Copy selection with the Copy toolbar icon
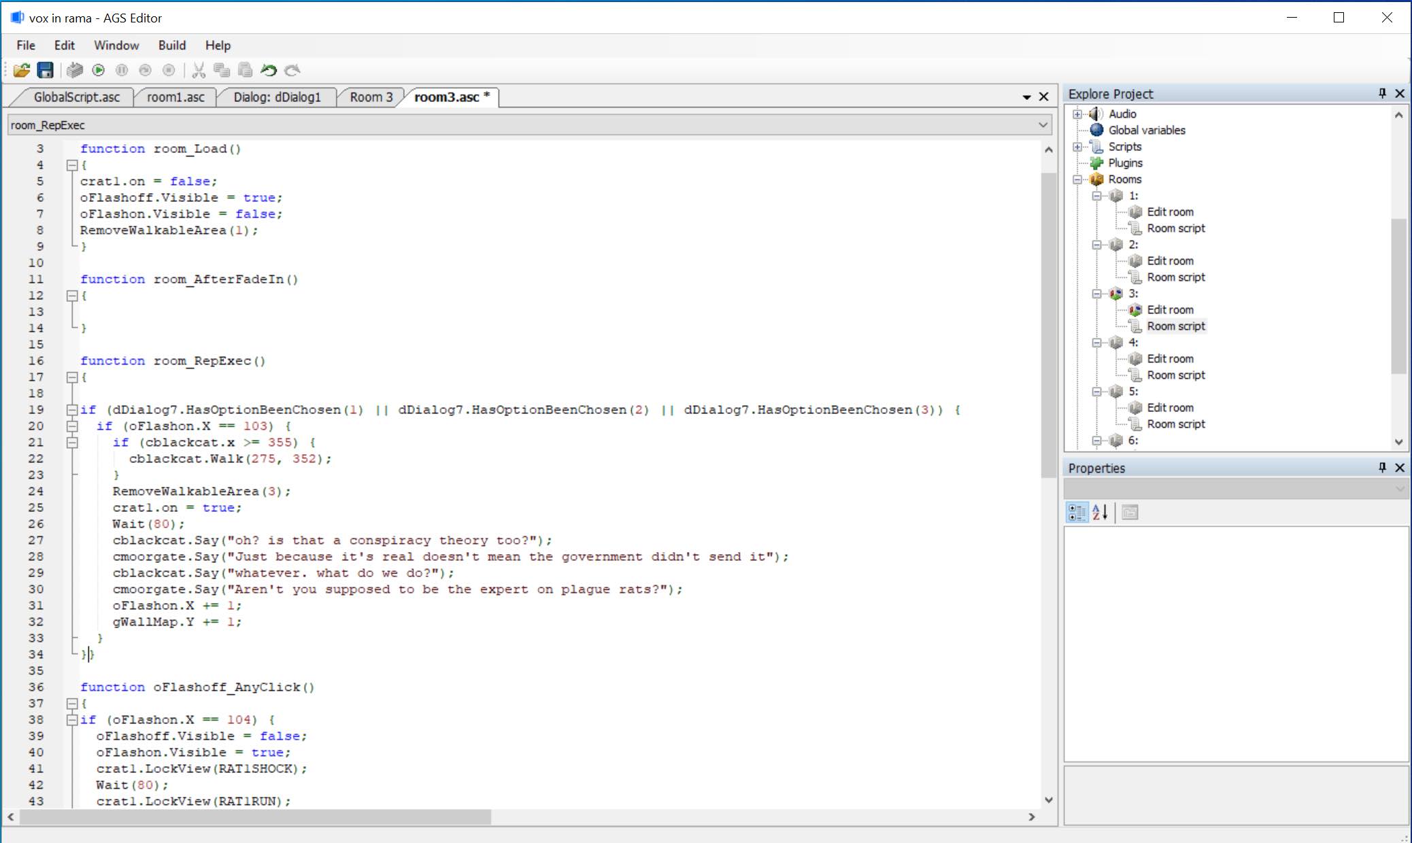Image resolution: width=1412 pixels, height=843 pixels. 221,70
